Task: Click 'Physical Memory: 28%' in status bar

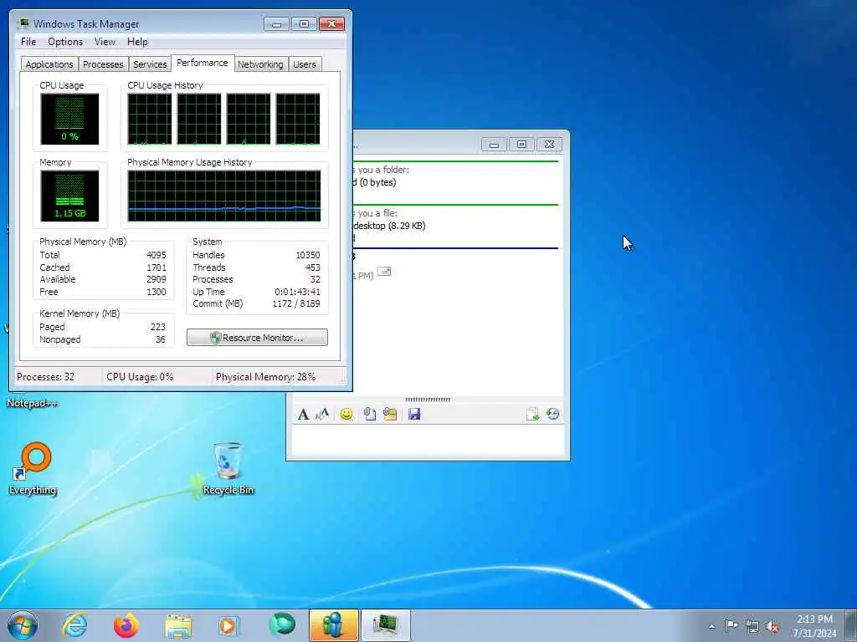Action: [x=265, y=377]
